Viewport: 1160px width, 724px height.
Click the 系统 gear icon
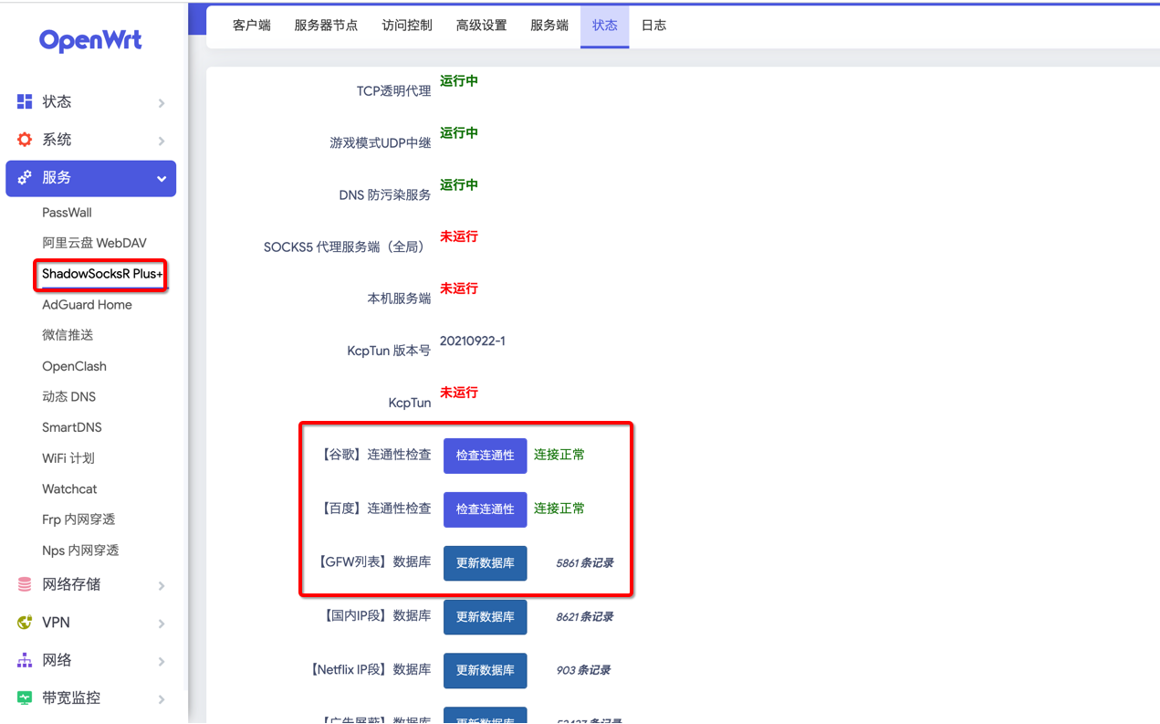pyautogui.click(x=25, y=140)
